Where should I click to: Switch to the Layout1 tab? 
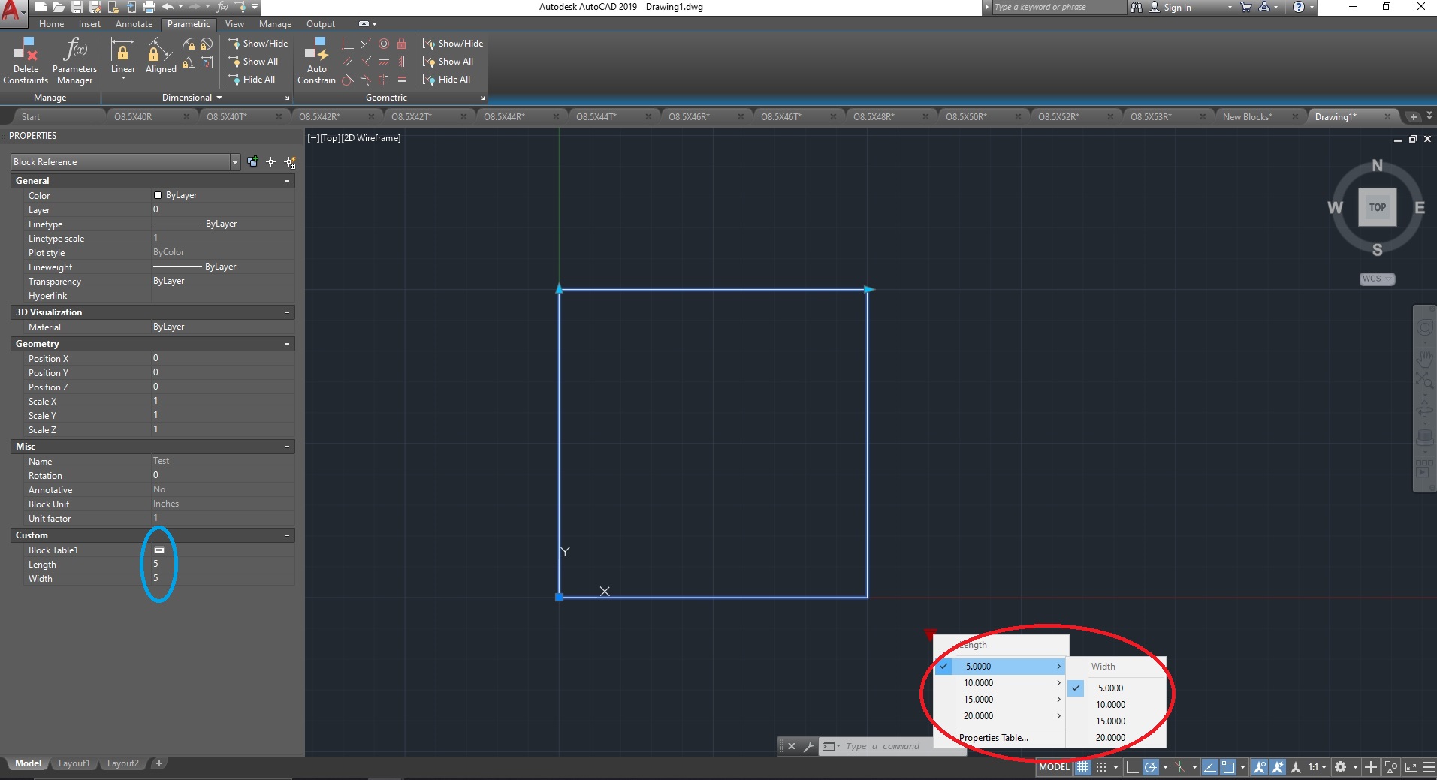(74, 763)
